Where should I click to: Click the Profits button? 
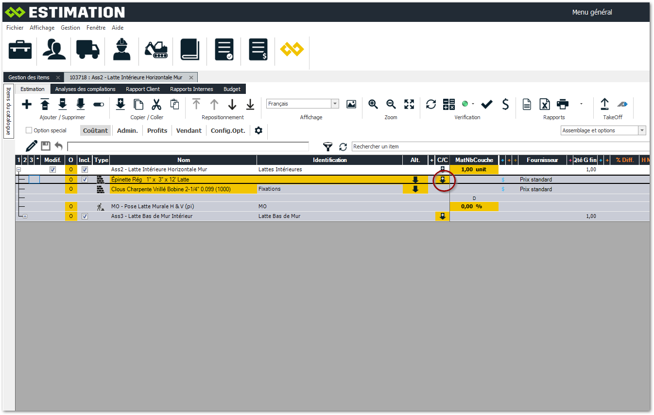click(x=157, y=130)
